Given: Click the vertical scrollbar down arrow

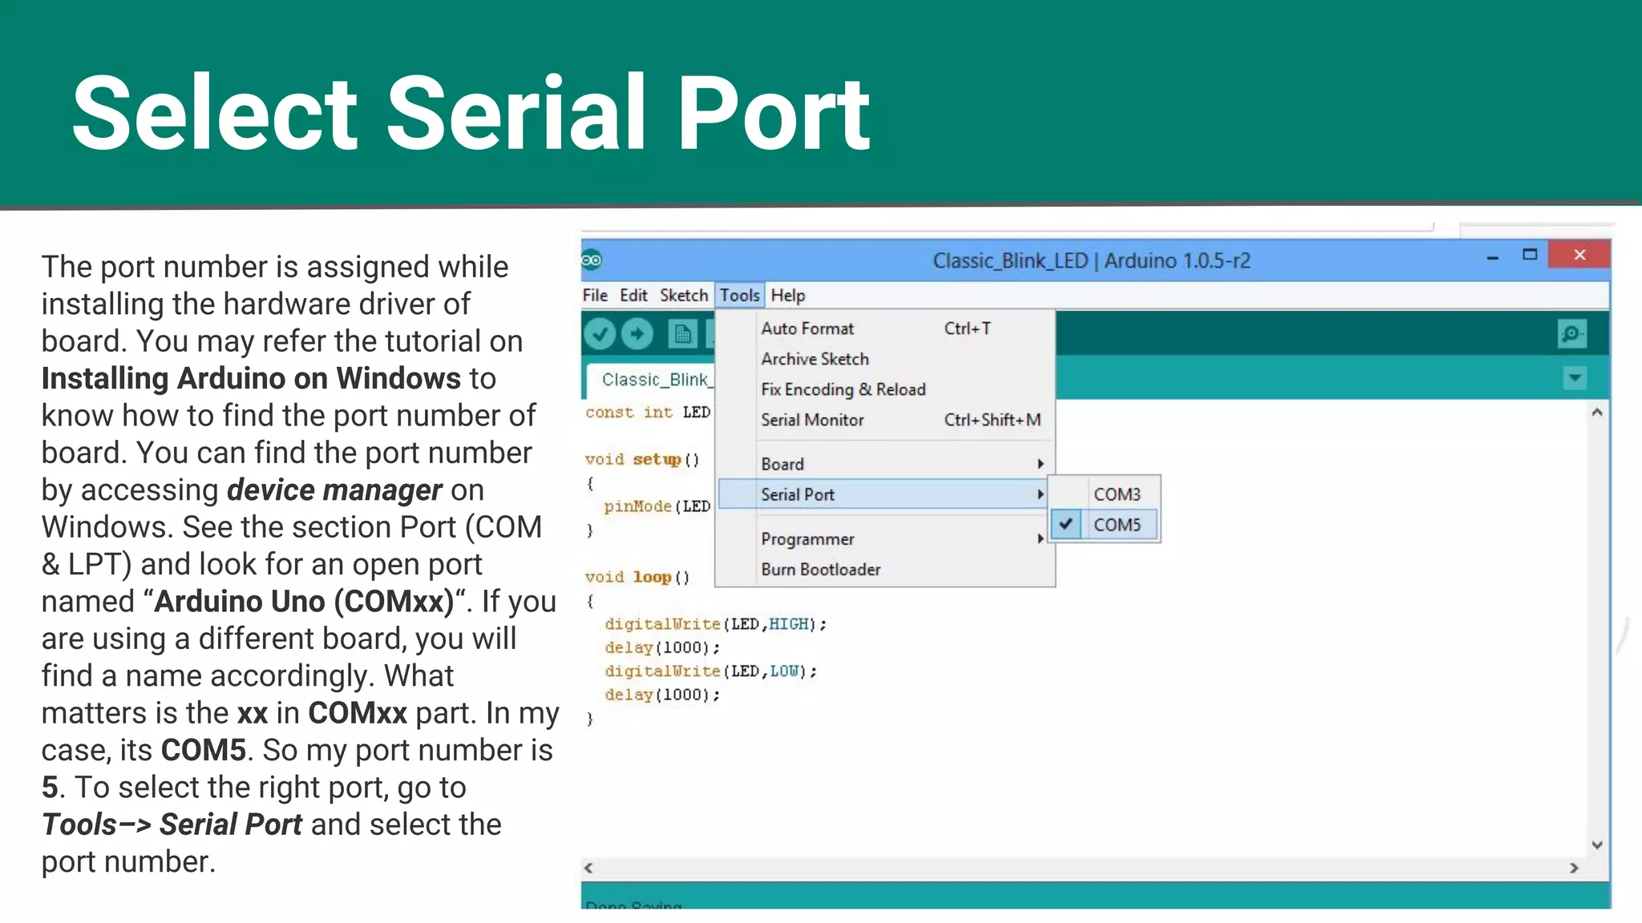Looking at the screenshot, I should 1596,844.
